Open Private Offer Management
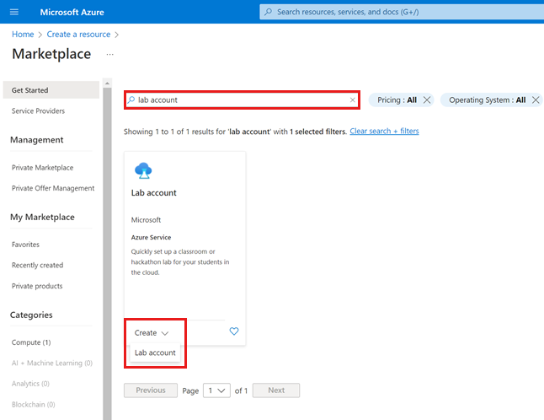This screenshot has height=420, width=544. (53, 188)
